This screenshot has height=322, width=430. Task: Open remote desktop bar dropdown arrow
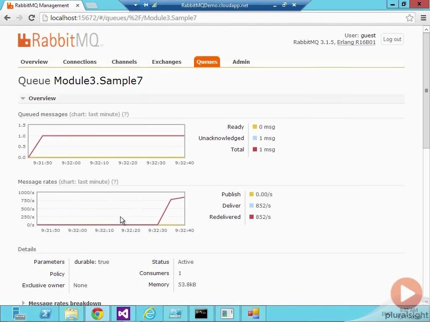pos(136,5)
